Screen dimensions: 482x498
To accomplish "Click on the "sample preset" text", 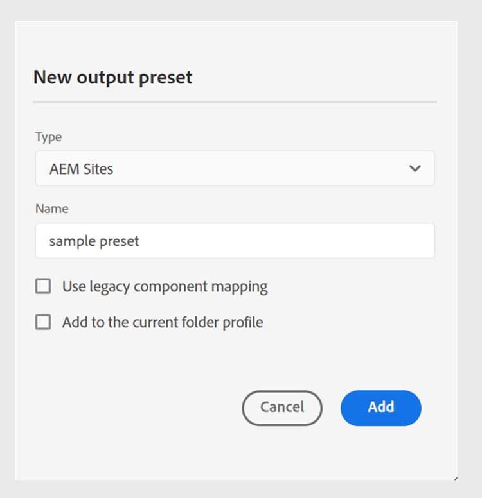I will pyautogui.click(x=94, y=241).
